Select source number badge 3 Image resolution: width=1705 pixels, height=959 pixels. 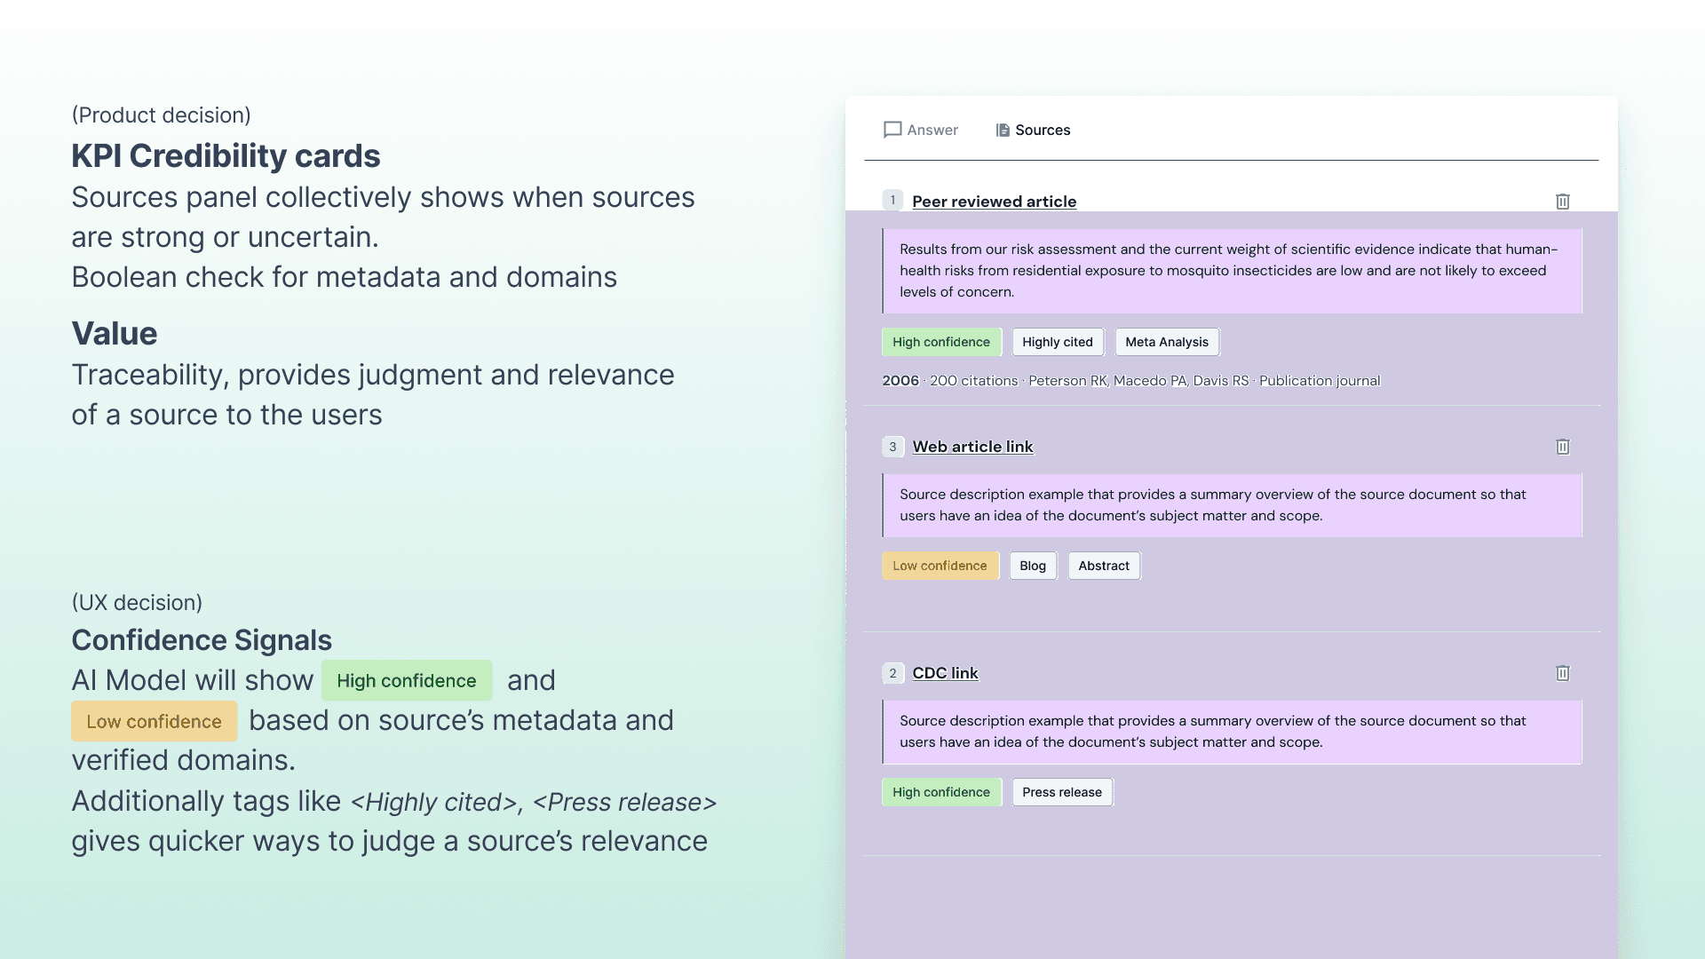pos(892,447)
